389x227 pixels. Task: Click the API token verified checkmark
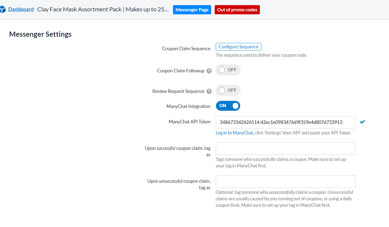pyautogui.click(x=362, y=122)
